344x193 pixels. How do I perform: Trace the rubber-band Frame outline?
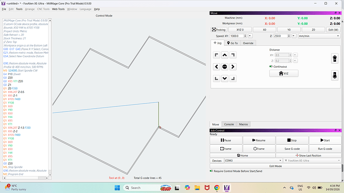259,149
